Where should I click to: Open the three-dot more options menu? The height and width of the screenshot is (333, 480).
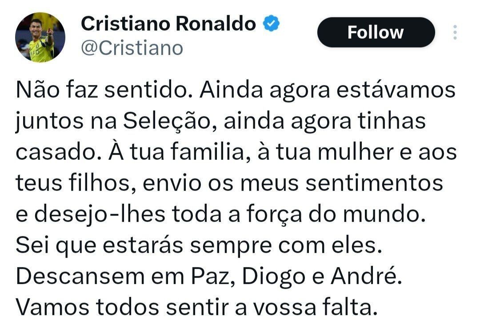click(455, 33)
